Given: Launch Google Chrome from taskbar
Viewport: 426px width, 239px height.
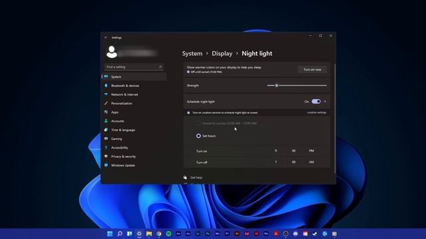Looking at the screenshot, I should point(158,234).
